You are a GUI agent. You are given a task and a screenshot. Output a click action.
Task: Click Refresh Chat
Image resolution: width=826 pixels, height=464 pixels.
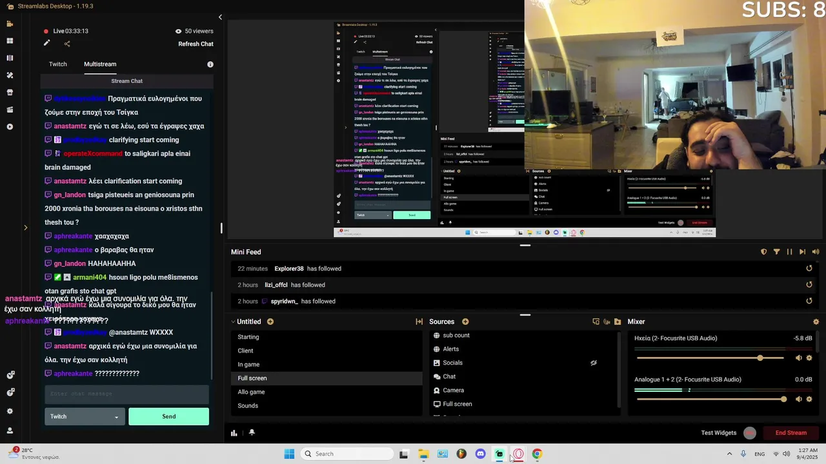(x=196, y=44)
